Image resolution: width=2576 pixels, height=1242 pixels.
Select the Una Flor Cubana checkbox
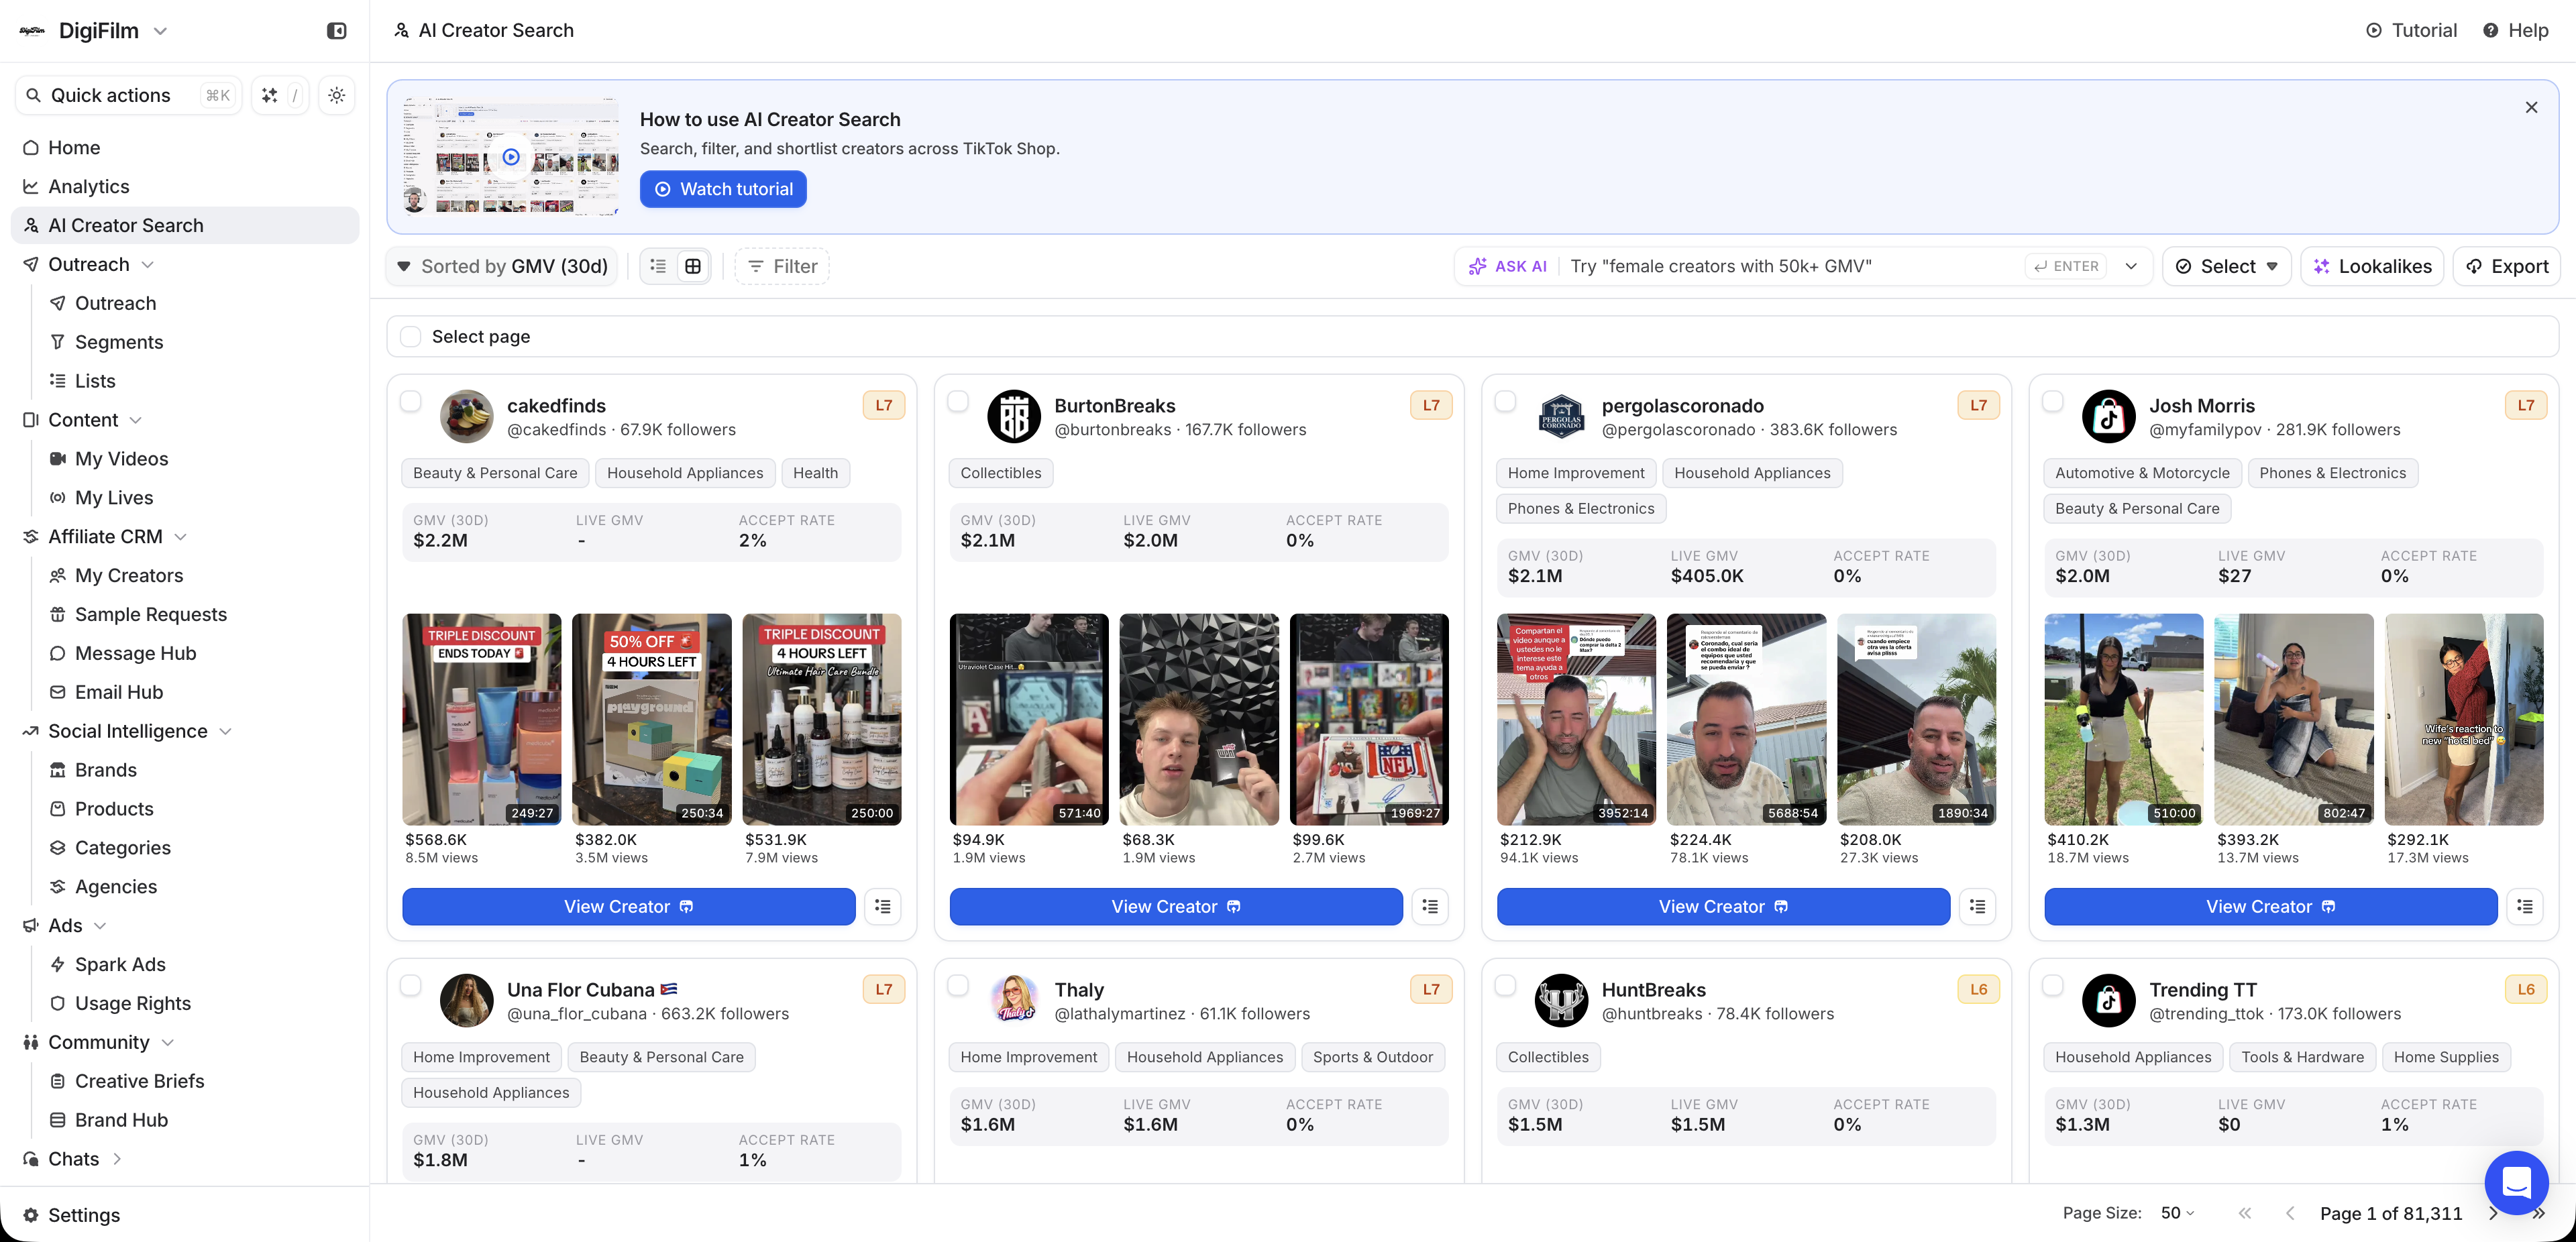410,985
